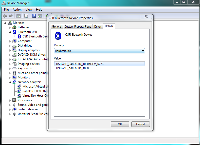200x145 pixels.
Task: Minimize the Device Manager window
Action: pos(177,2)
